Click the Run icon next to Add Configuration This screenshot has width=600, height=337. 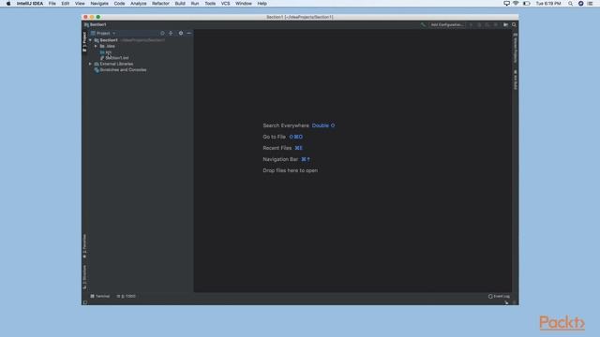(x=471, y=25)
